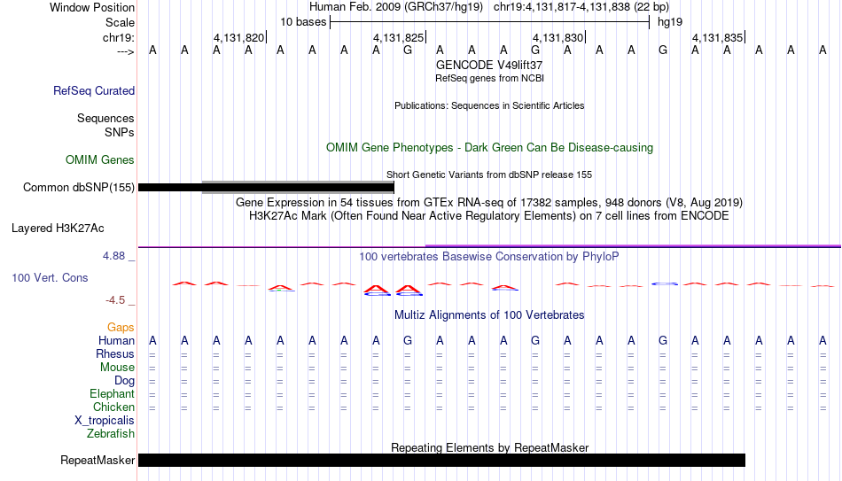Open the 100 Vert. Cons track label
Screen dimensions: 842x481
pyautogui.click(x=50, y=277)
